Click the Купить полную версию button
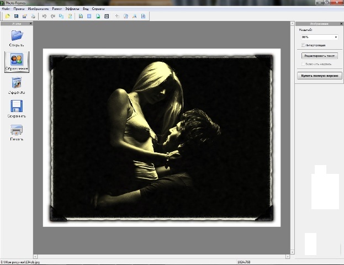Image resolution: width=344 pixels, height=265 pixels. pyautogui.click(x=319, y=76)
